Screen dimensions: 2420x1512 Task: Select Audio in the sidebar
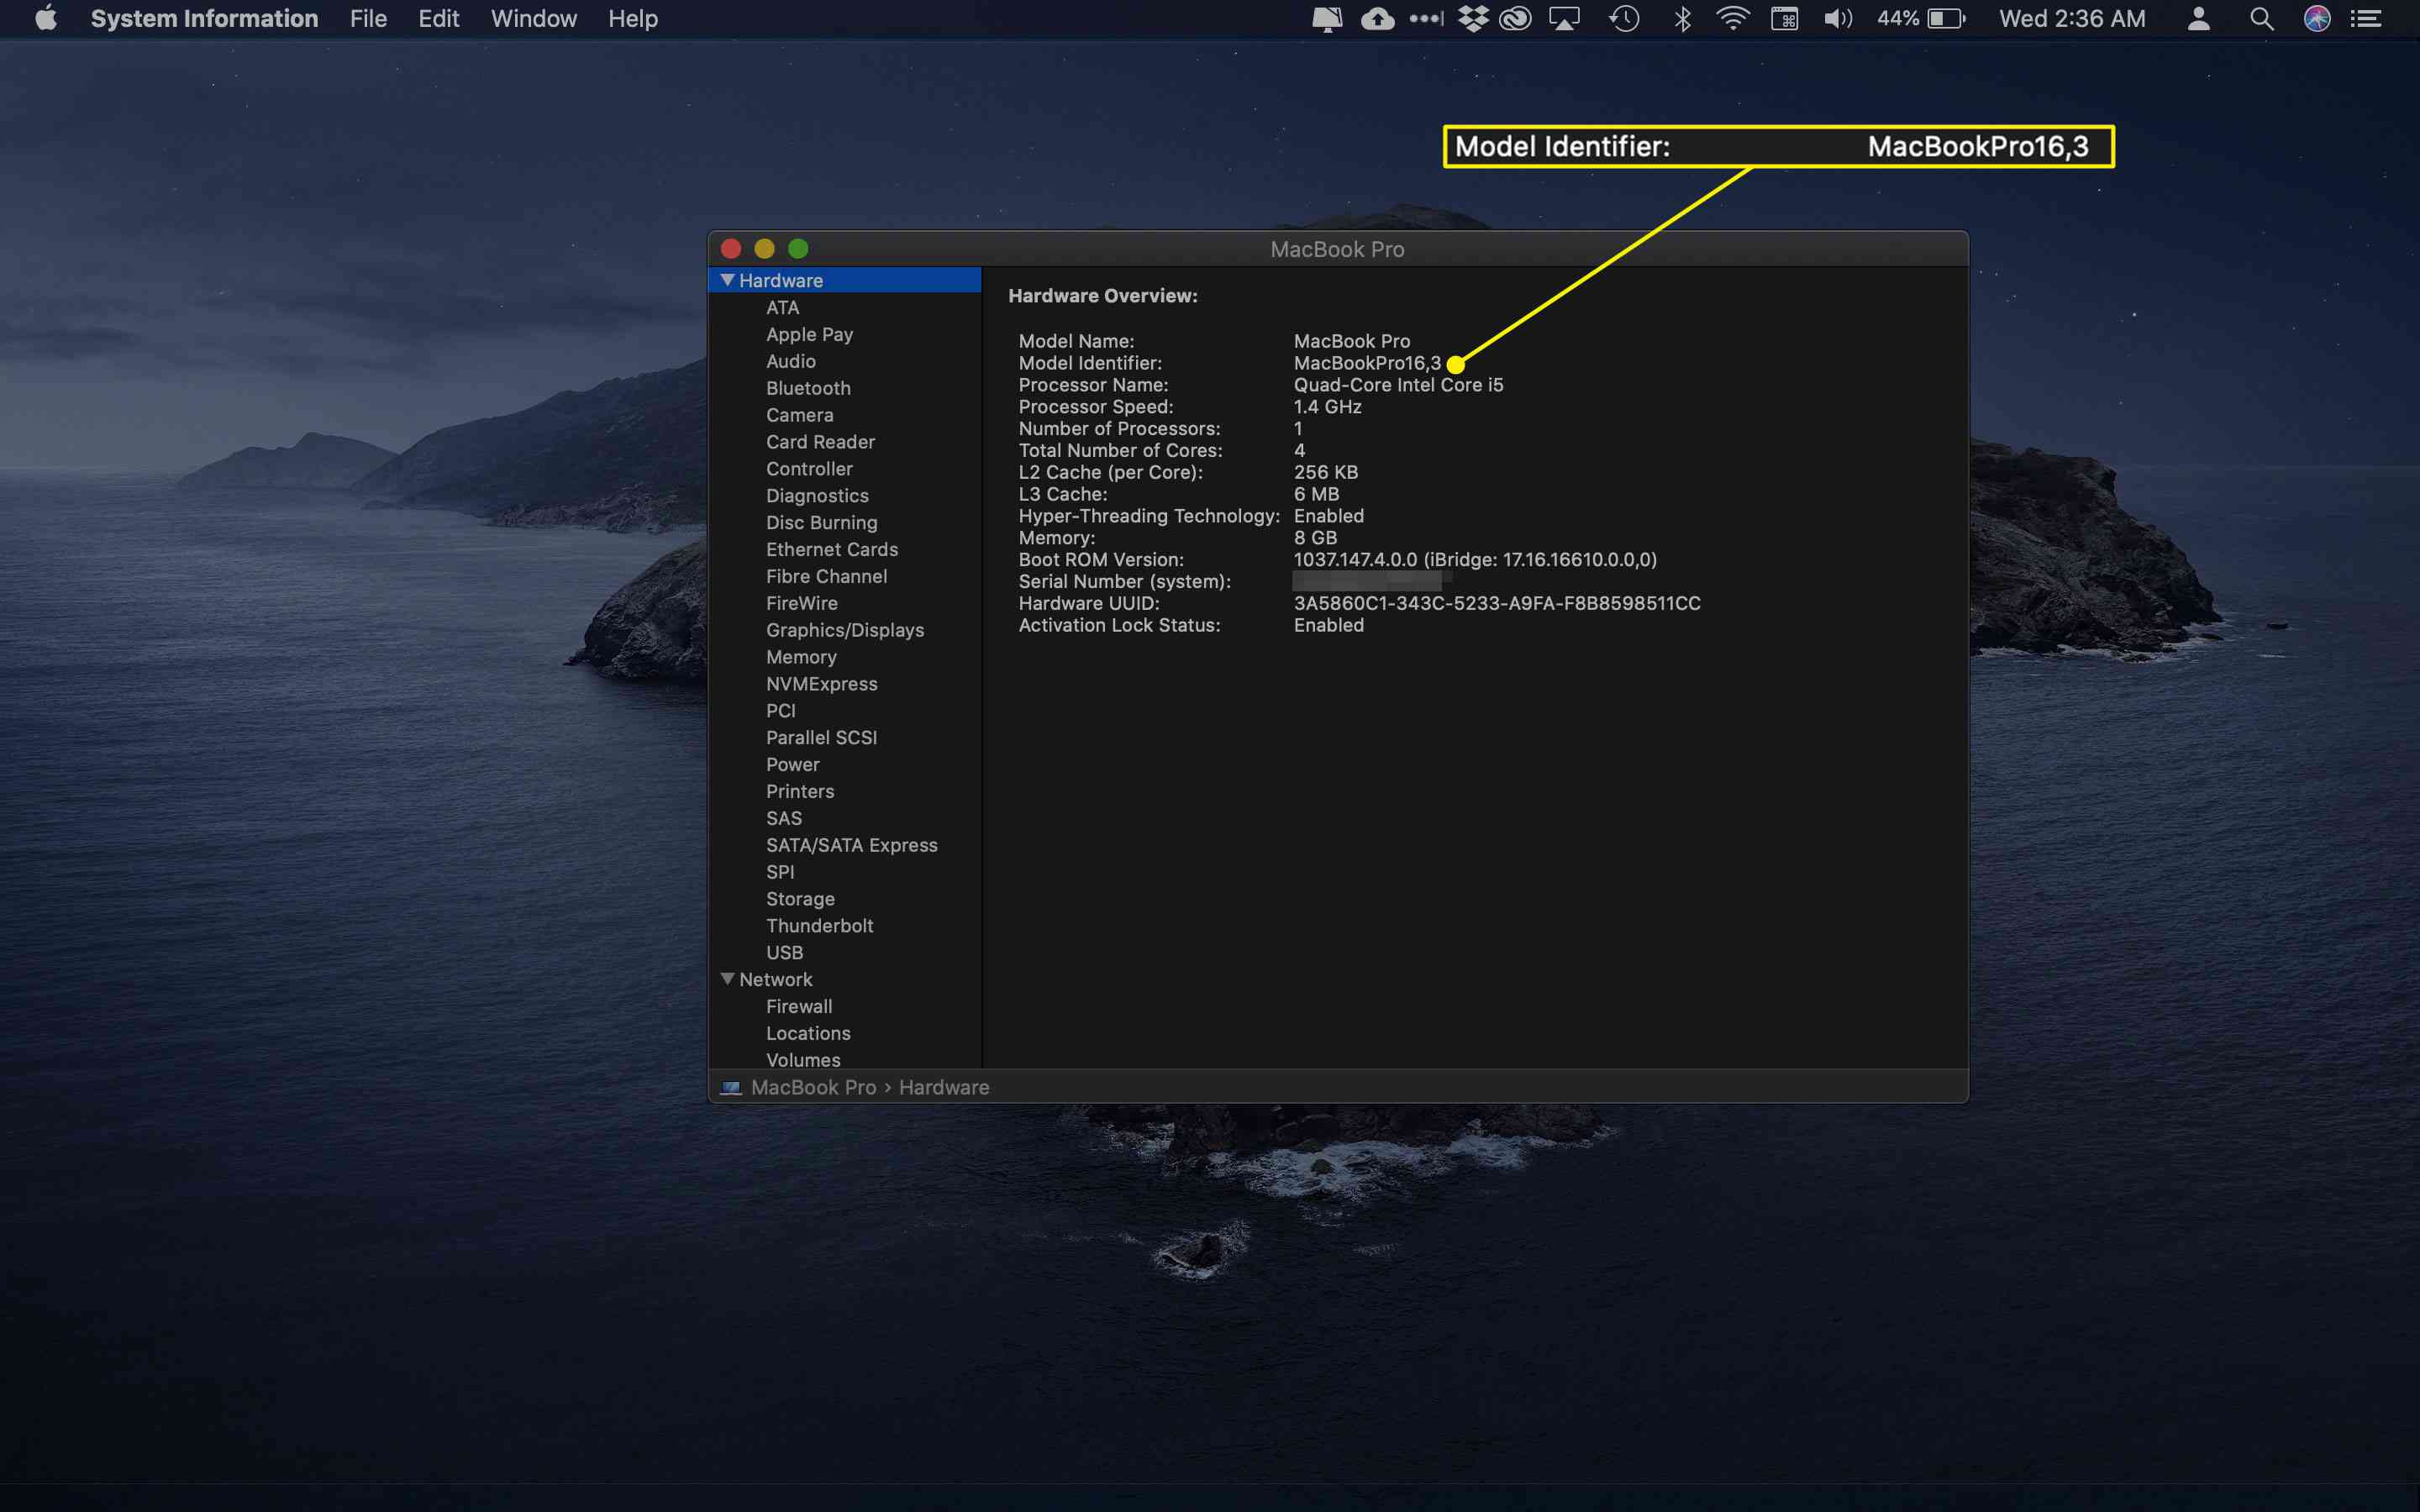pyautogui.click(x=791, y=361)
